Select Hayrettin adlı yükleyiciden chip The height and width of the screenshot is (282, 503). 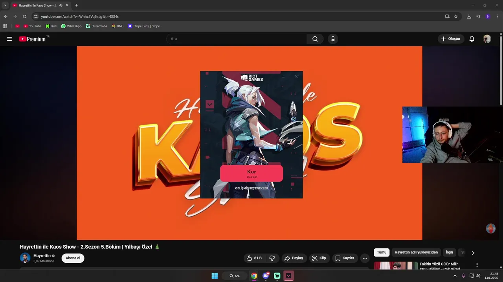tap(416, 253)
